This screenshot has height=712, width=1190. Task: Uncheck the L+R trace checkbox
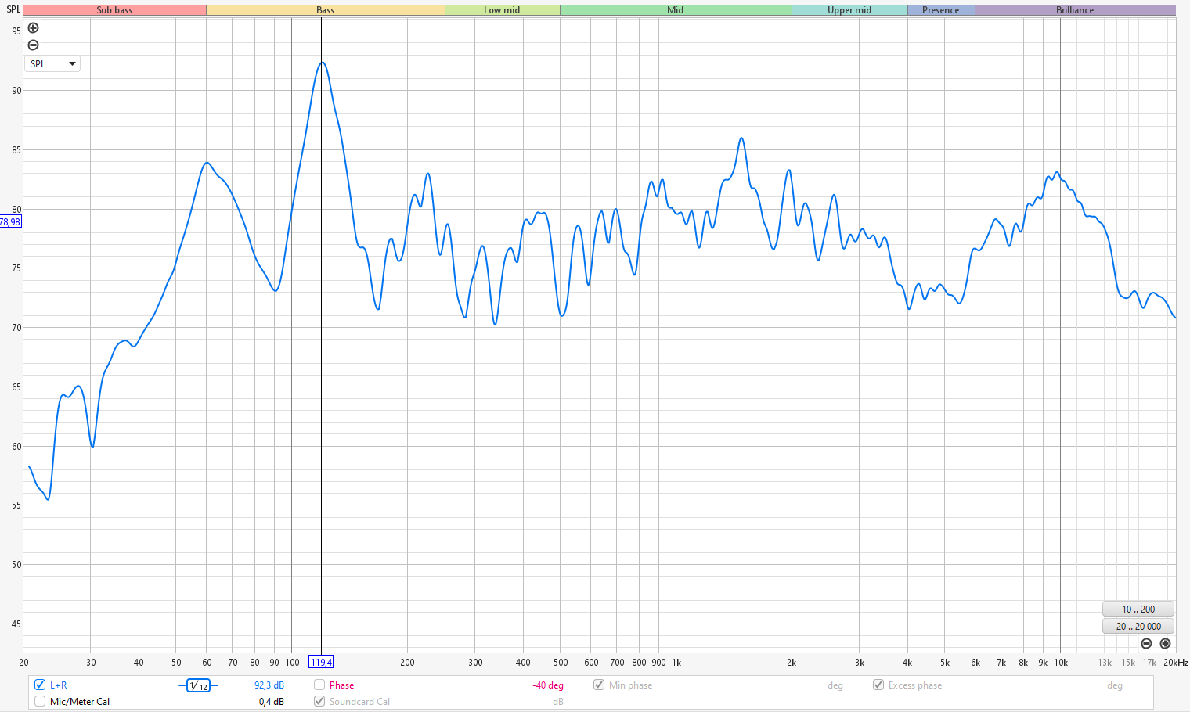40,685
